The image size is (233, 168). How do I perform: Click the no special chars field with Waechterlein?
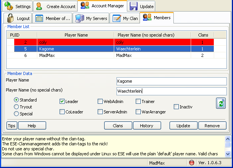pos(171,91)
